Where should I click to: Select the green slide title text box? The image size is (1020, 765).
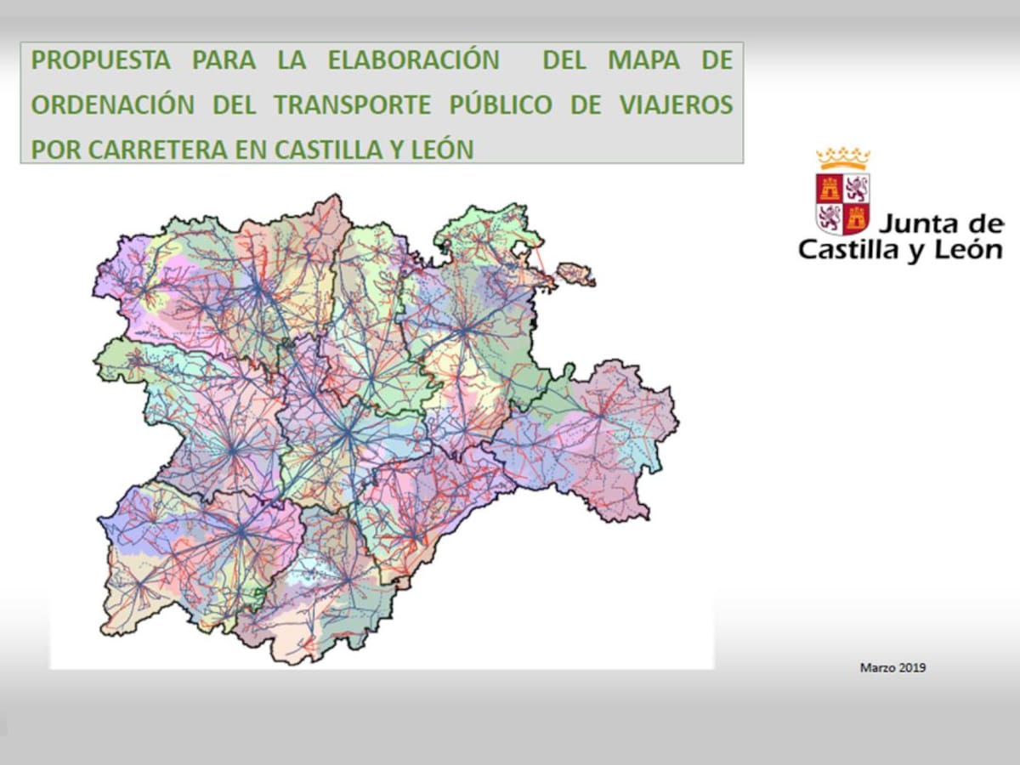[x=382, y=103]
